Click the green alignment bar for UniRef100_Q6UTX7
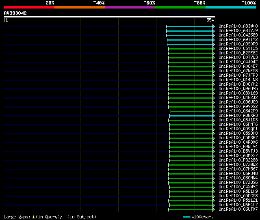The height and width of the screenshot is (220, 260). (191, 210)
